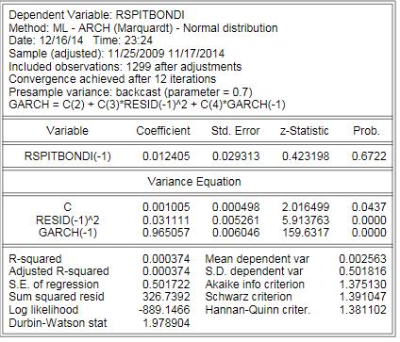Click the z-Statistic column header
This screenshot has width=400, height=342.
point(305,131)
